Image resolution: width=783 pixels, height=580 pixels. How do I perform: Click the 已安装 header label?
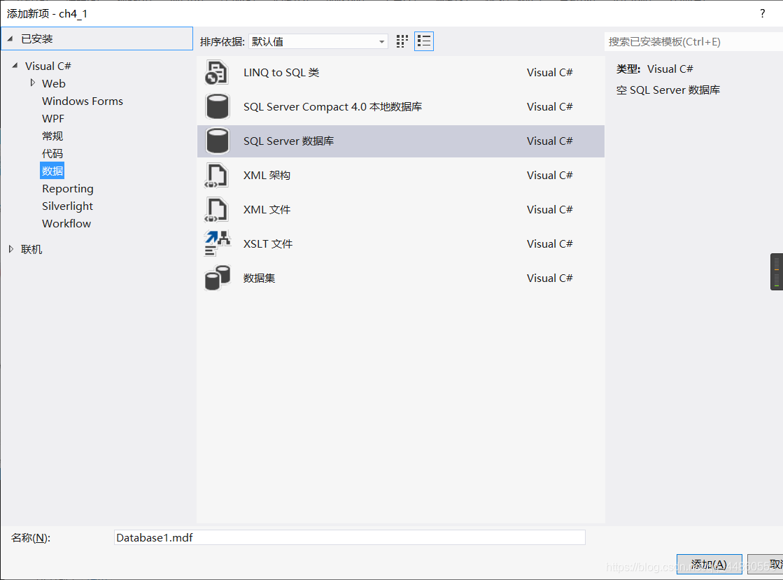[37, 39]
